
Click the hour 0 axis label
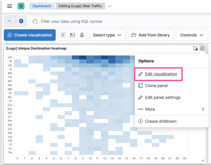click(x=17, y=158)
